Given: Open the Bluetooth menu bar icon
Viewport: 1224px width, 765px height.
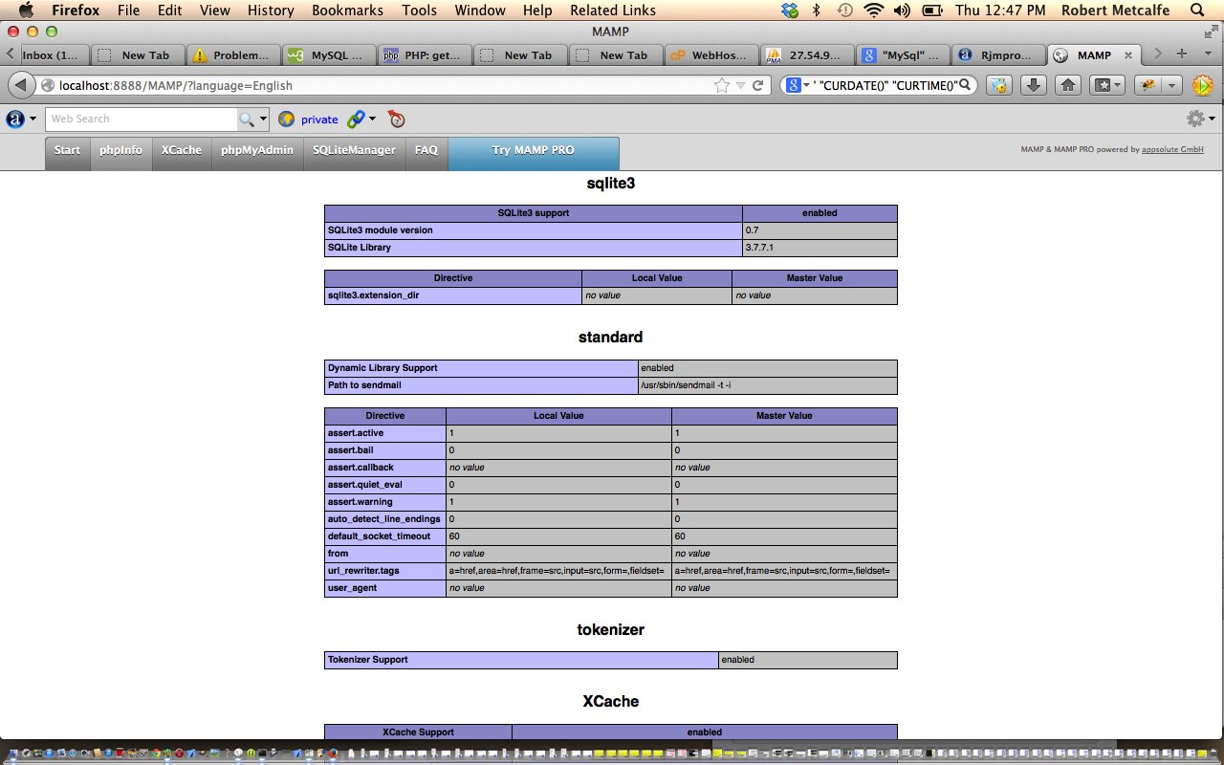Looking at the screenshot, I should tap(816, 11).
